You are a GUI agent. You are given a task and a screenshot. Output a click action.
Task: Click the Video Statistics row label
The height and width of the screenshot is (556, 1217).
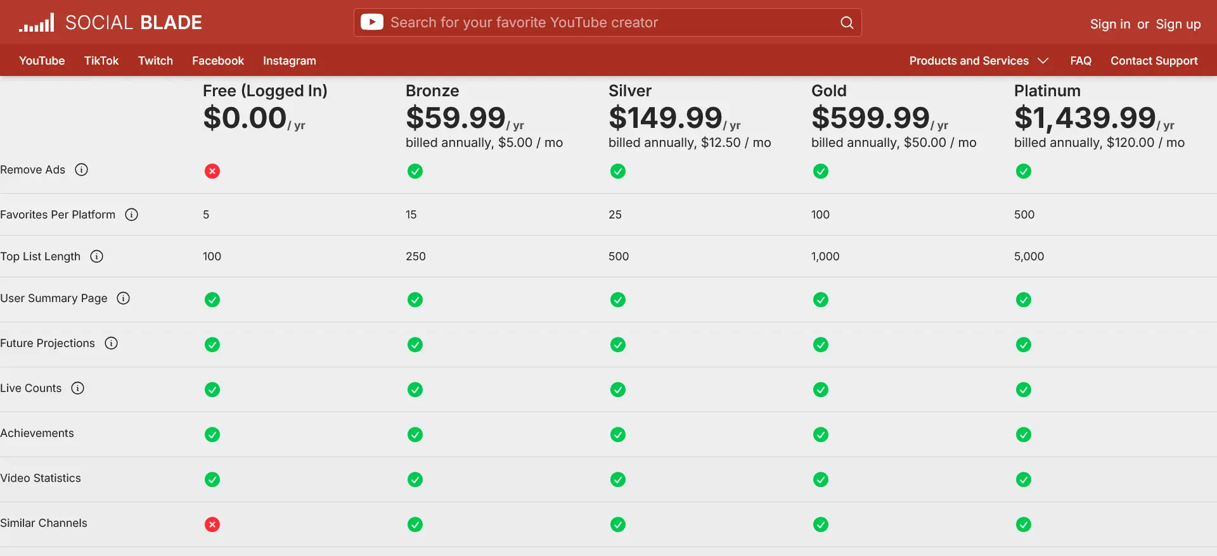click(41, 478)
